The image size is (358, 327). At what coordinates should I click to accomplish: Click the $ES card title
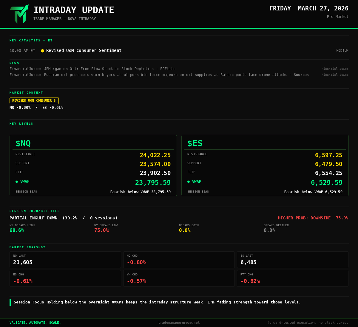coord(195,143)
